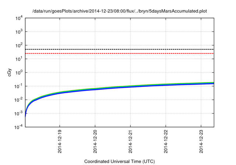This screenshot has height=165, width=236.
Task: Click the 2014-12-22 date label
Action: pos(166,141)
